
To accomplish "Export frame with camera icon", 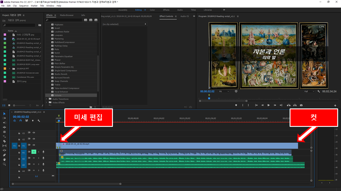I will click(301, 105).
